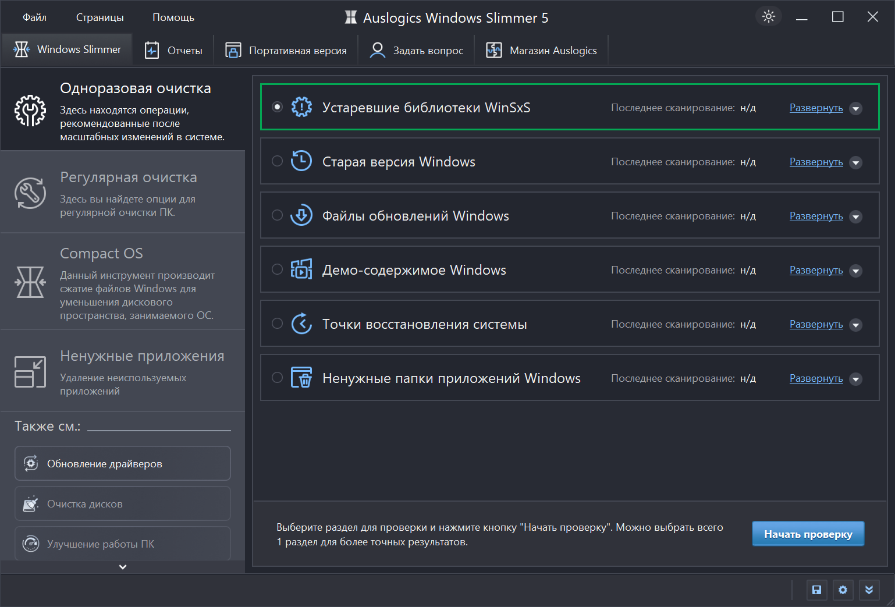Click the Начать проверку button
The image size is (895, 607).
coord(808,534)
